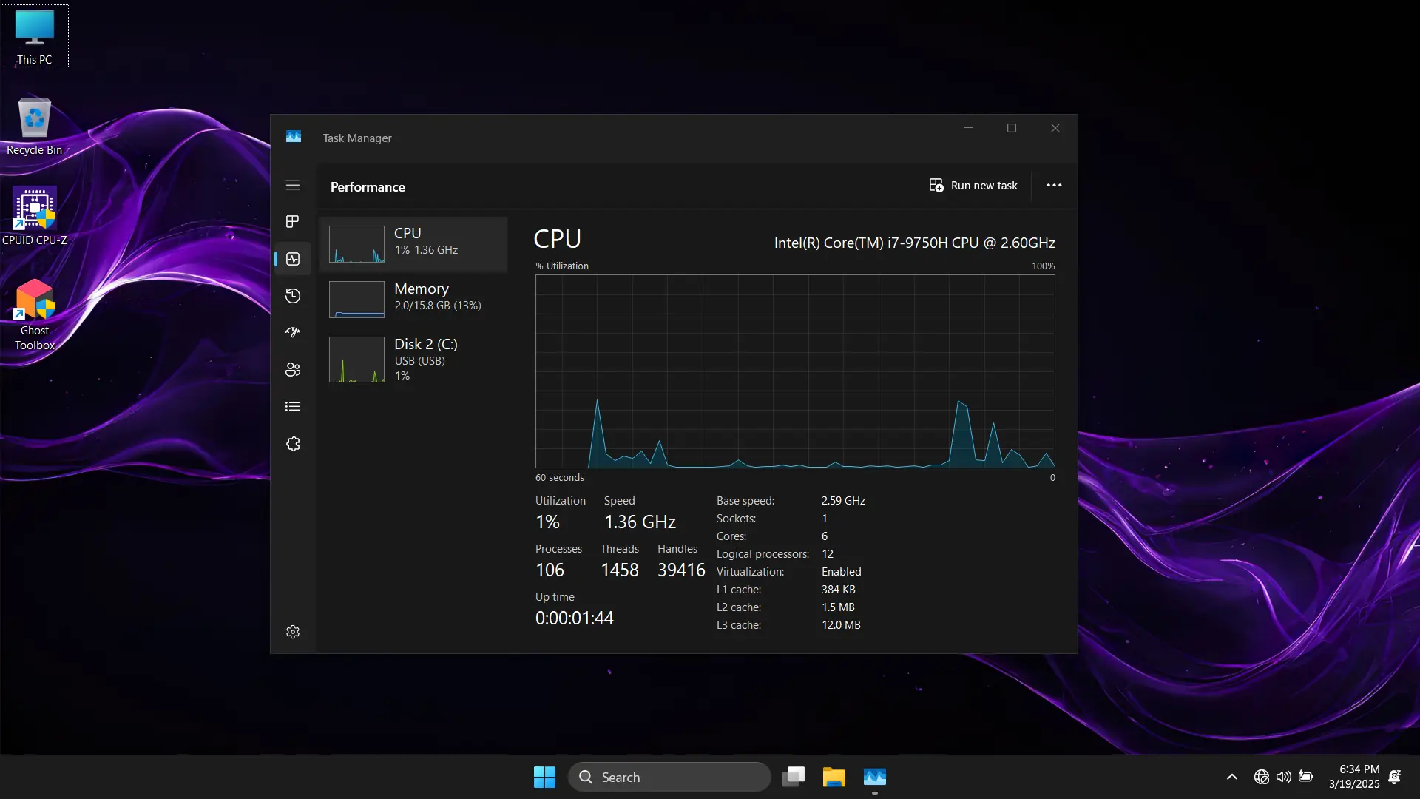Click the Windows Start button
The width and height of the screenshot is (1420, 799).
click(x=544, y=777)
